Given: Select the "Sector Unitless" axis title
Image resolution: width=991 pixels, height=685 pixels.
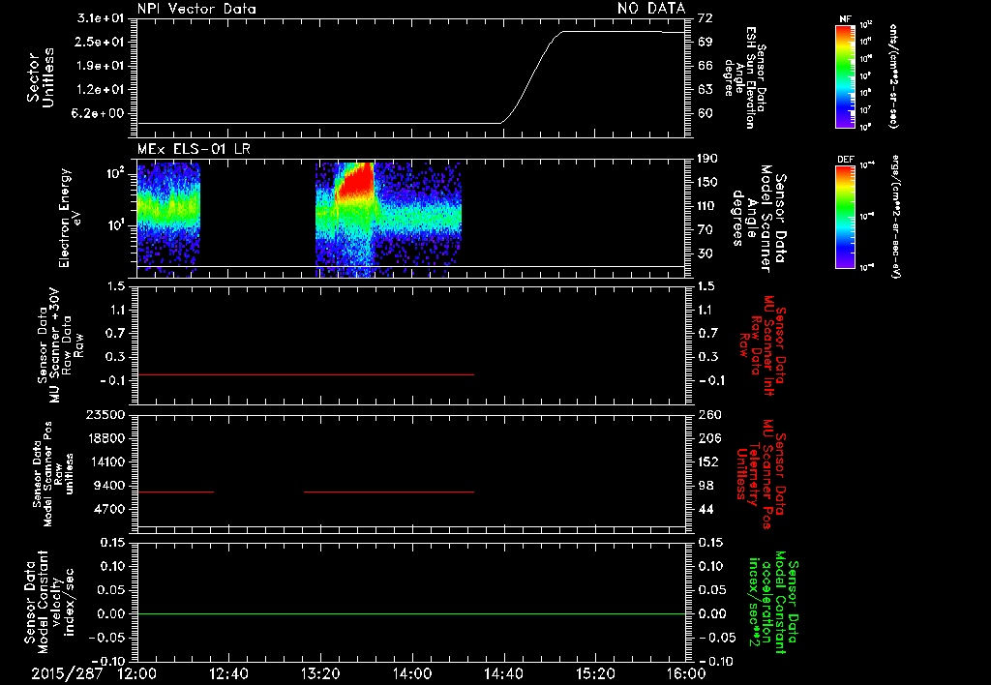Looking at the screenshot, I should point(41,77).
